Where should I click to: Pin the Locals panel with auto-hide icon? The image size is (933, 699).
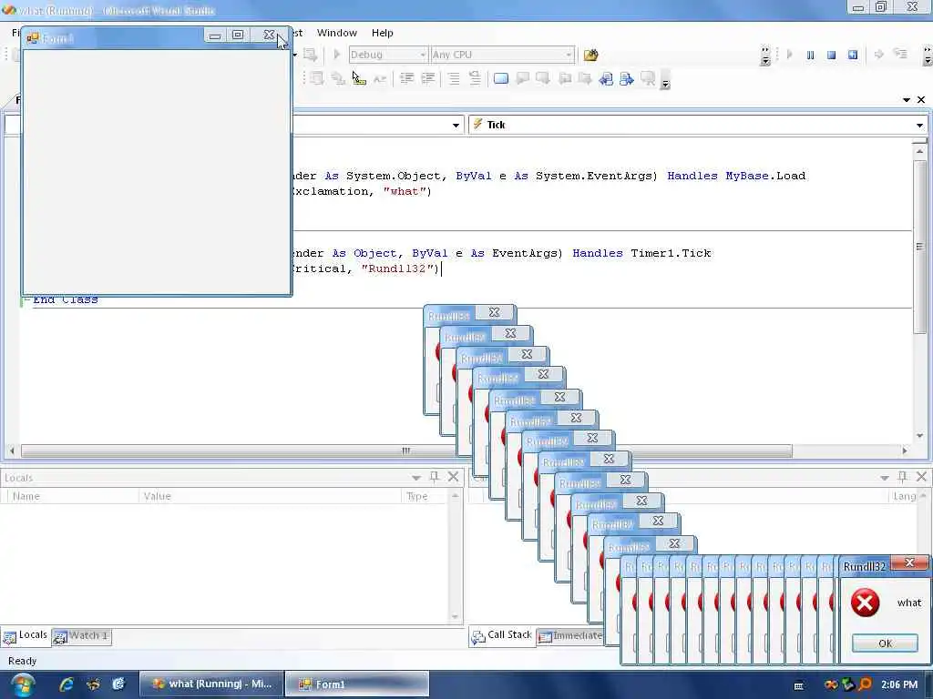pos(435,477)
